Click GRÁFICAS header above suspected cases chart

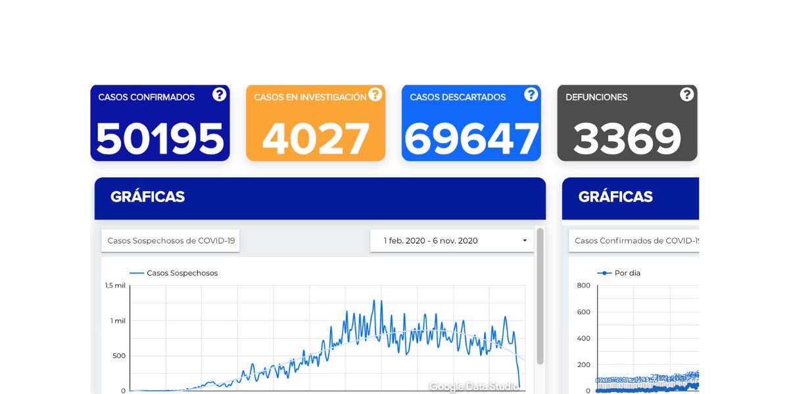[x=147, y=196]
